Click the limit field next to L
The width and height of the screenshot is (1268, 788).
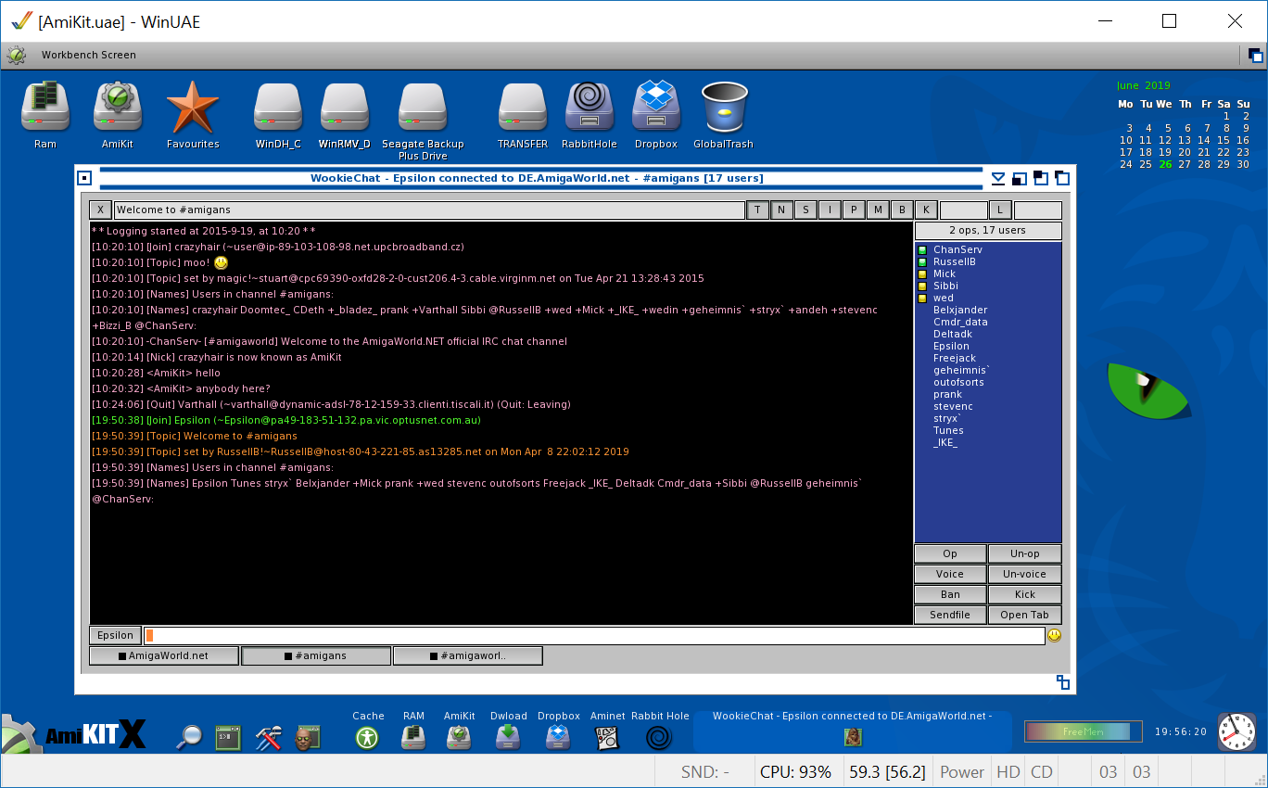[1037, 210]
